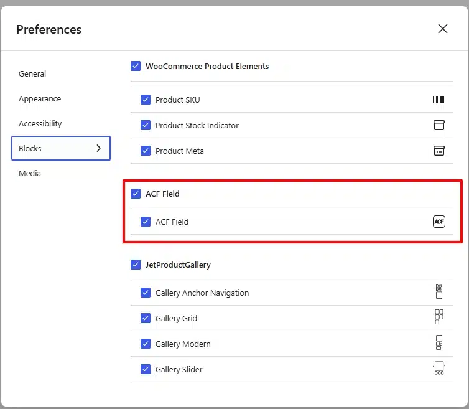Screen dimensions: 469x409
Task: Click the Product SKU barcode icon
Action: [x=439, y=100]
